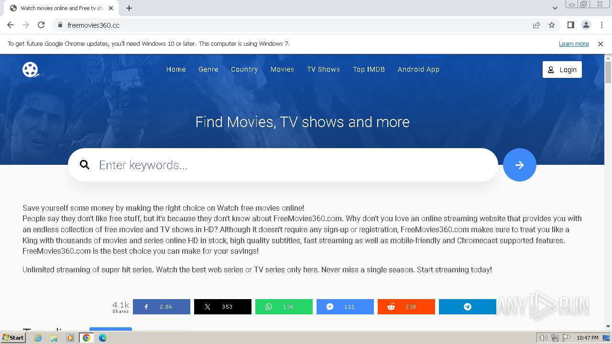Launch Internet Explorer from the taskbar
The height and width of the screenshot is (344, 612).
click(38, 338)
